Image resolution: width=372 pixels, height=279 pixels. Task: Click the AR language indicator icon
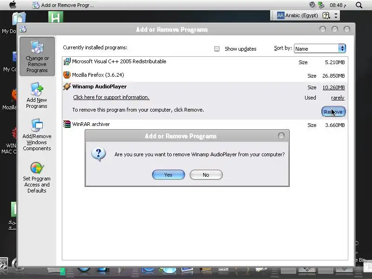pos(280,16)
